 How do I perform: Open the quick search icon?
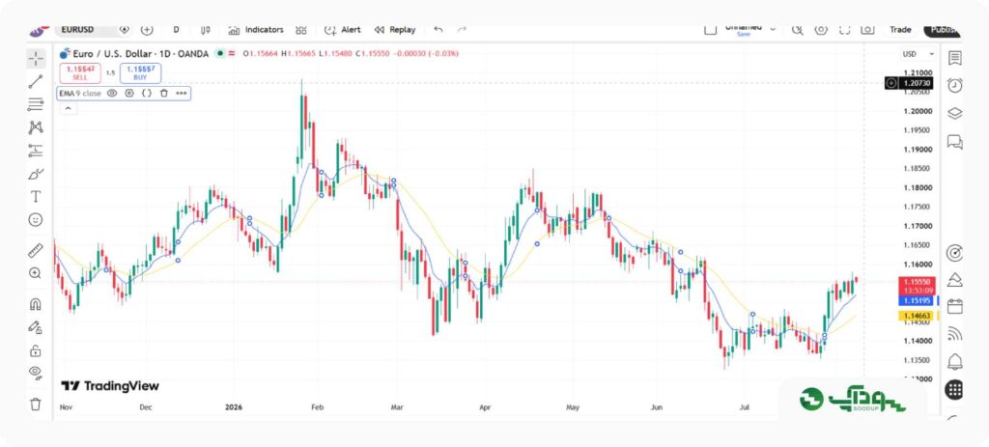click(797, 30)
